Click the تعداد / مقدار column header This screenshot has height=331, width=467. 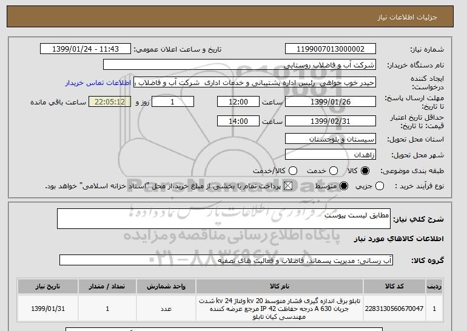coord(107,286)
